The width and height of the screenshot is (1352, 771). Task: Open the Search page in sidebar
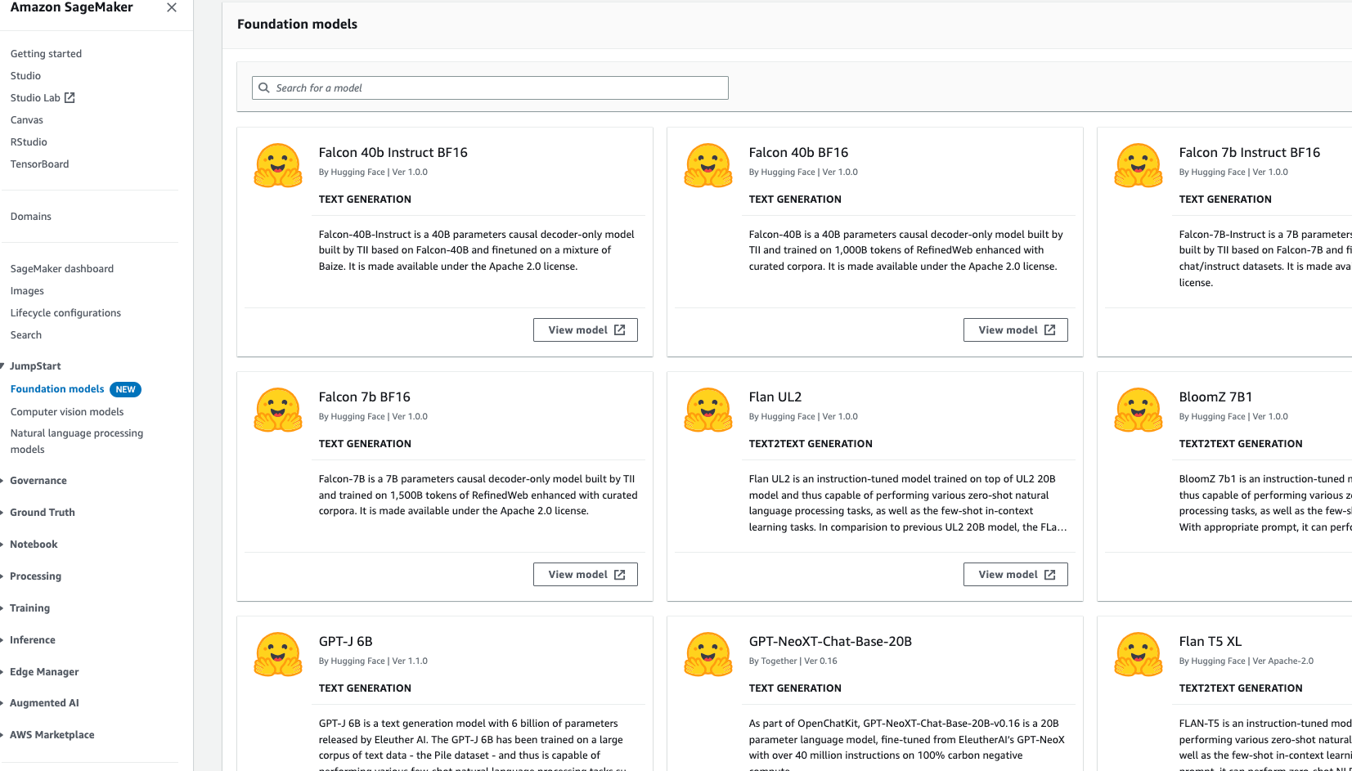tap(25, 335)
